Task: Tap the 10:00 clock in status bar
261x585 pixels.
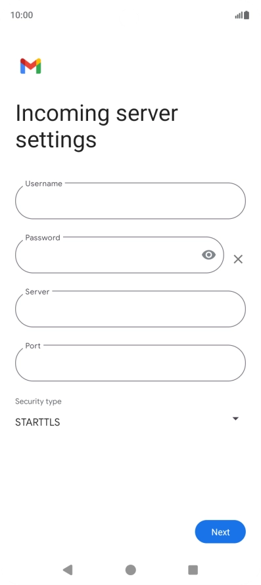Action: click(x=22, y=15)
